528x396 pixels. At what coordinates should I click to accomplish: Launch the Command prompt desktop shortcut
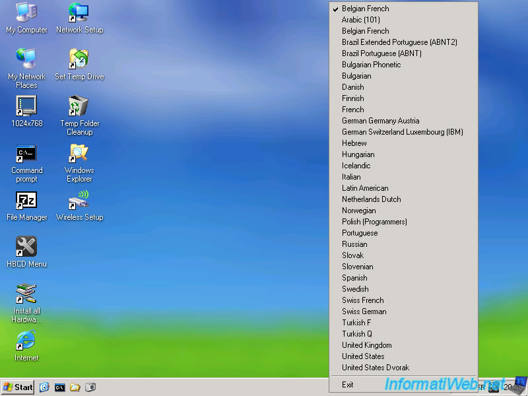26,163
